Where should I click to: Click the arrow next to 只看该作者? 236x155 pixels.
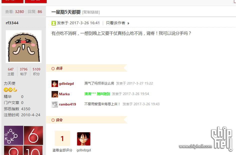click(128, 23)
